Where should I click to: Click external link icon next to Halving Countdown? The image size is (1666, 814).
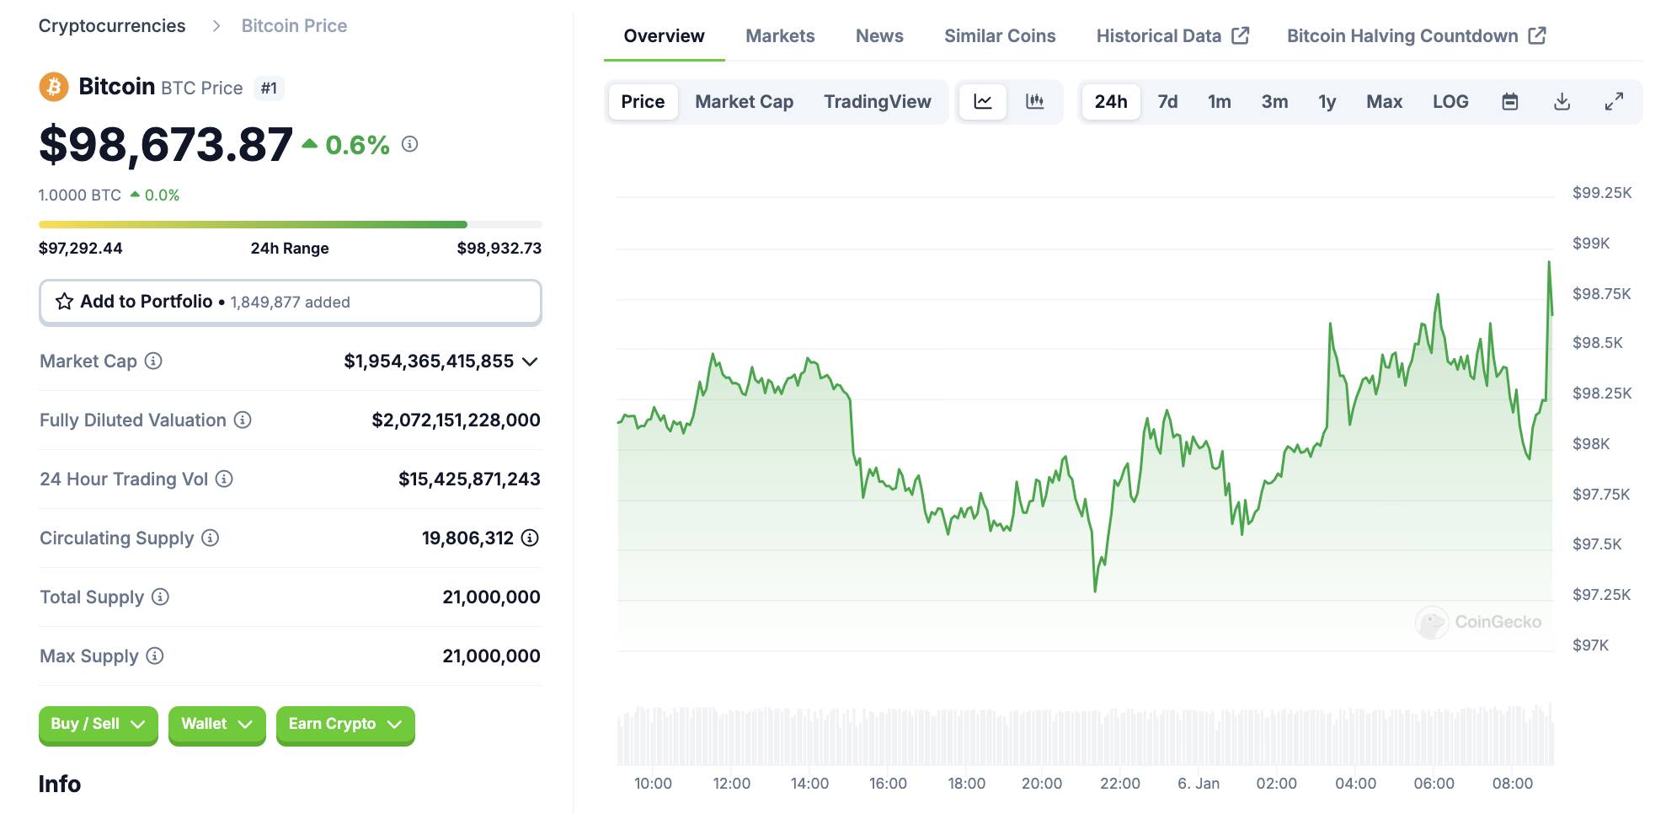[1537, 35]
